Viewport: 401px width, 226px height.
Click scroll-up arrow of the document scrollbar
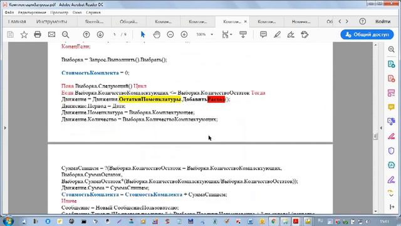tap(375, 45)
